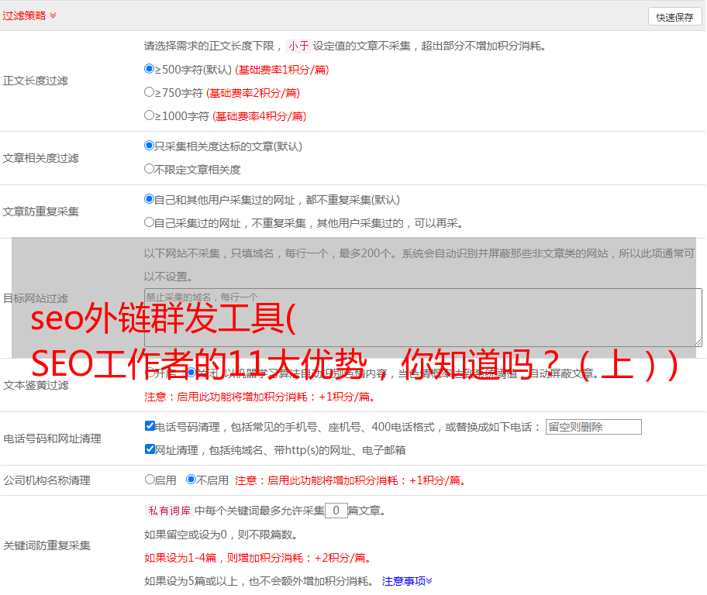This screenshot has width=707, height=595.
Task: Click the 公司机构名称清理 row label
Action: (x=47, y=480)
